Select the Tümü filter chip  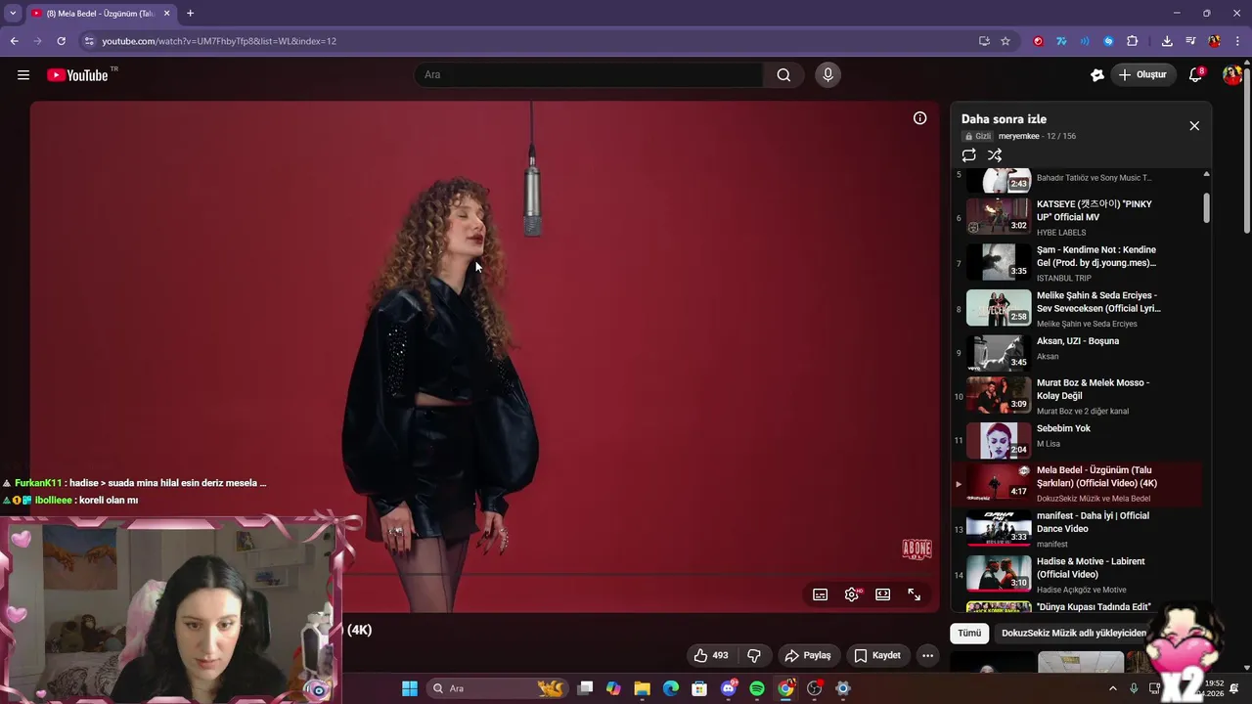click(969, 633)
